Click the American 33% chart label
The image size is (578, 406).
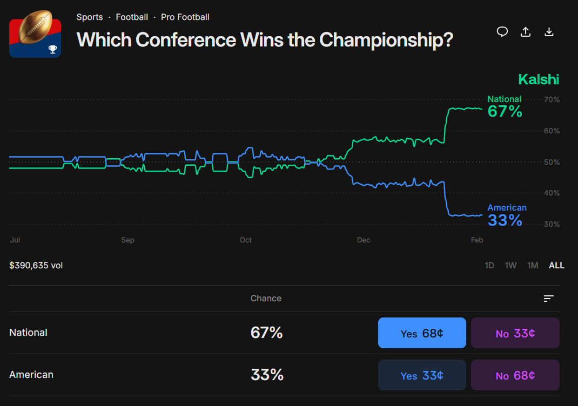tap(506, 215)
